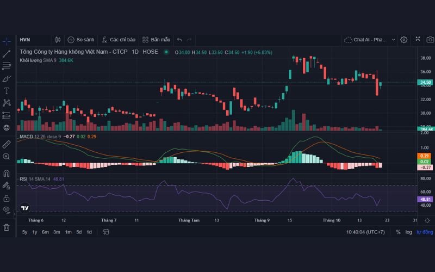Open Các chỉ báo indicators menu

[x=118, y=40]
